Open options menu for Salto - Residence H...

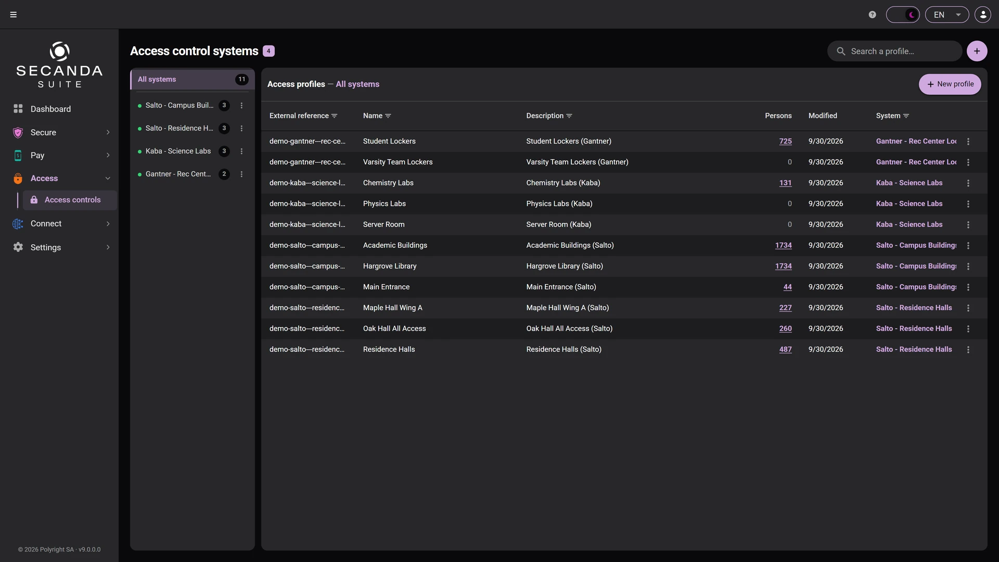241,128
